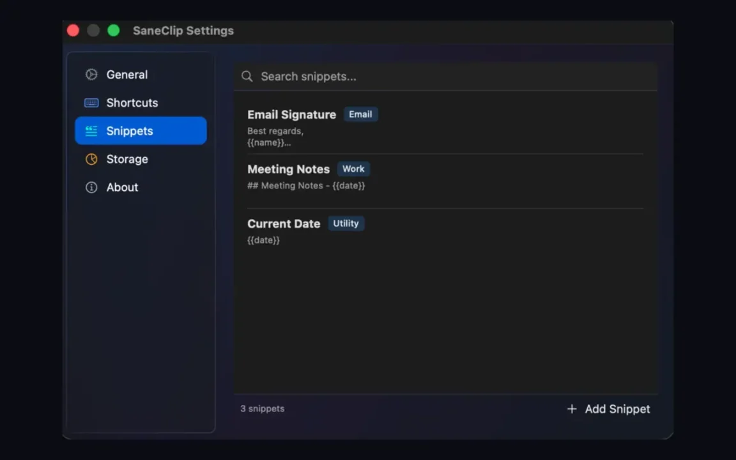Close the SaneClip Settings window
The width and height of the screenshot is (736, 460).
(x=73, y=31)
